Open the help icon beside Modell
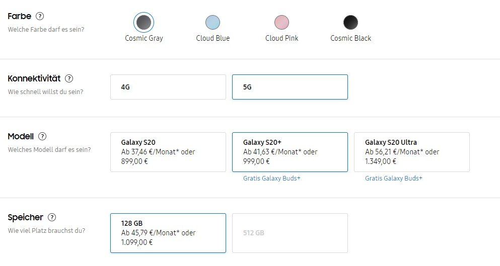This screenshot has width=500, height=266. (x=42, y=136)
